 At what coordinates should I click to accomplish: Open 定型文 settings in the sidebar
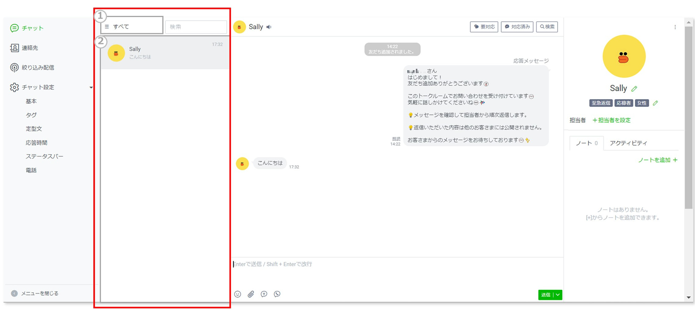pos(34,129)
